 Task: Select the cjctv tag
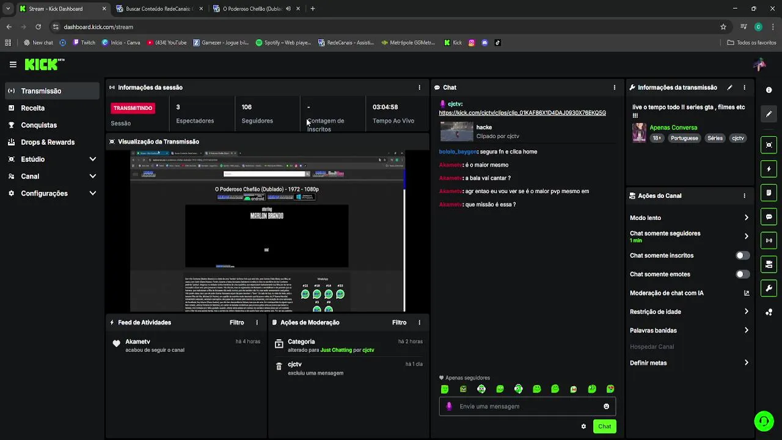point(738,138)
